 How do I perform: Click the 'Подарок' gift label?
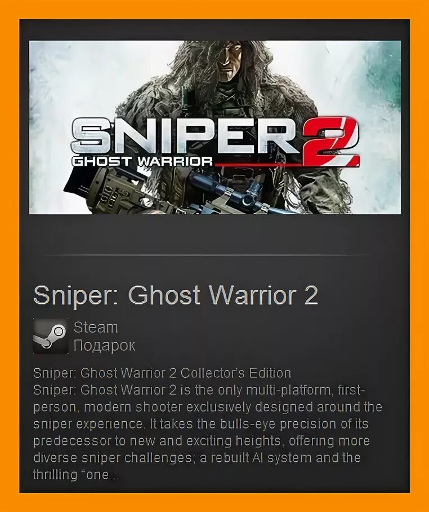pos(104,346)
